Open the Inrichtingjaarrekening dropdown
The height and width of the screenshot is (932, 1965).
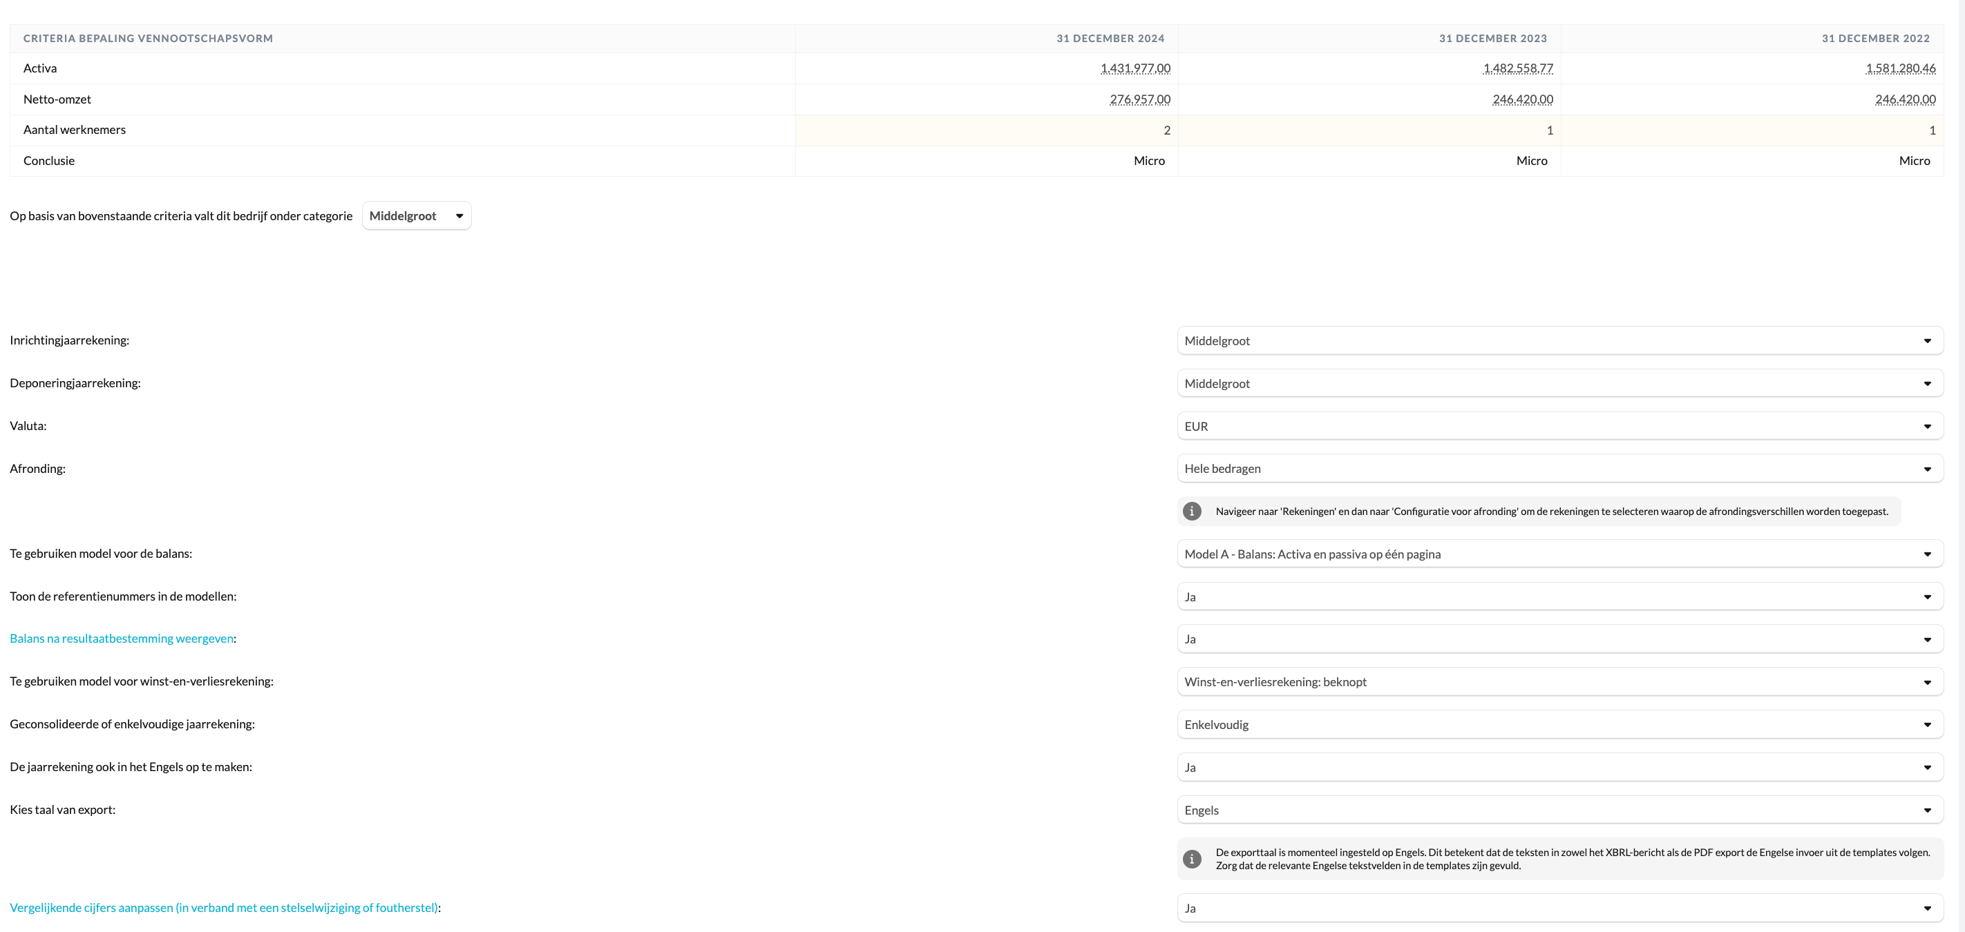pos(1559,340)
